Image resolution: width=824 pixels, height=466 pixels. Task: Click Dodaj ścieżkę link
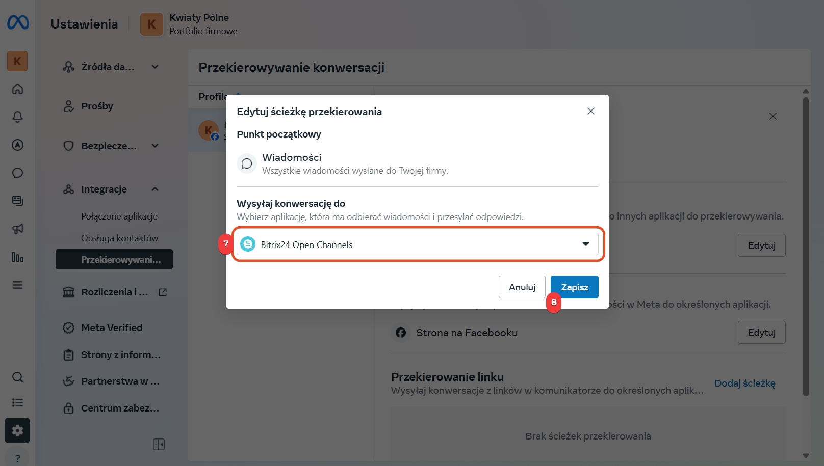click(744, 383)
